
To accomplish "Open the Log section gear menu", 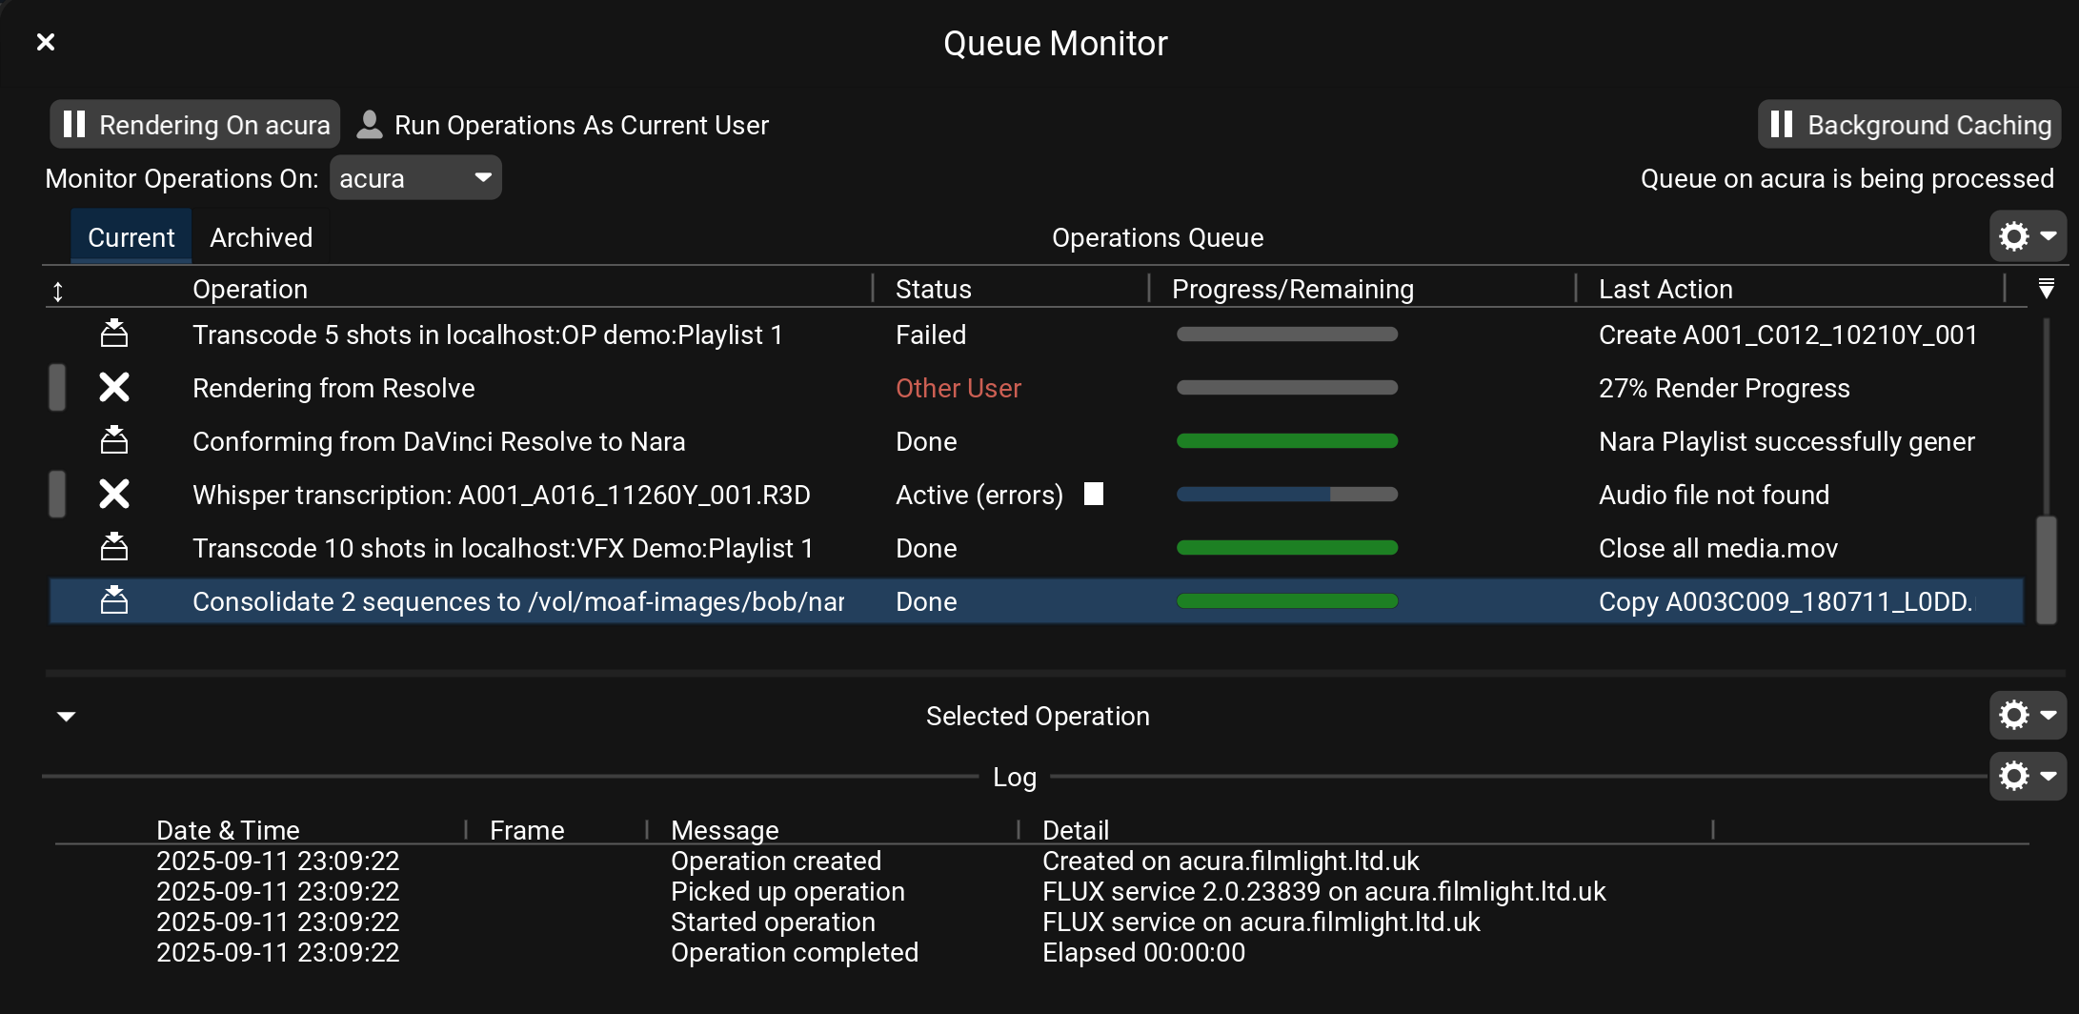I will [x=2027, y=776].
